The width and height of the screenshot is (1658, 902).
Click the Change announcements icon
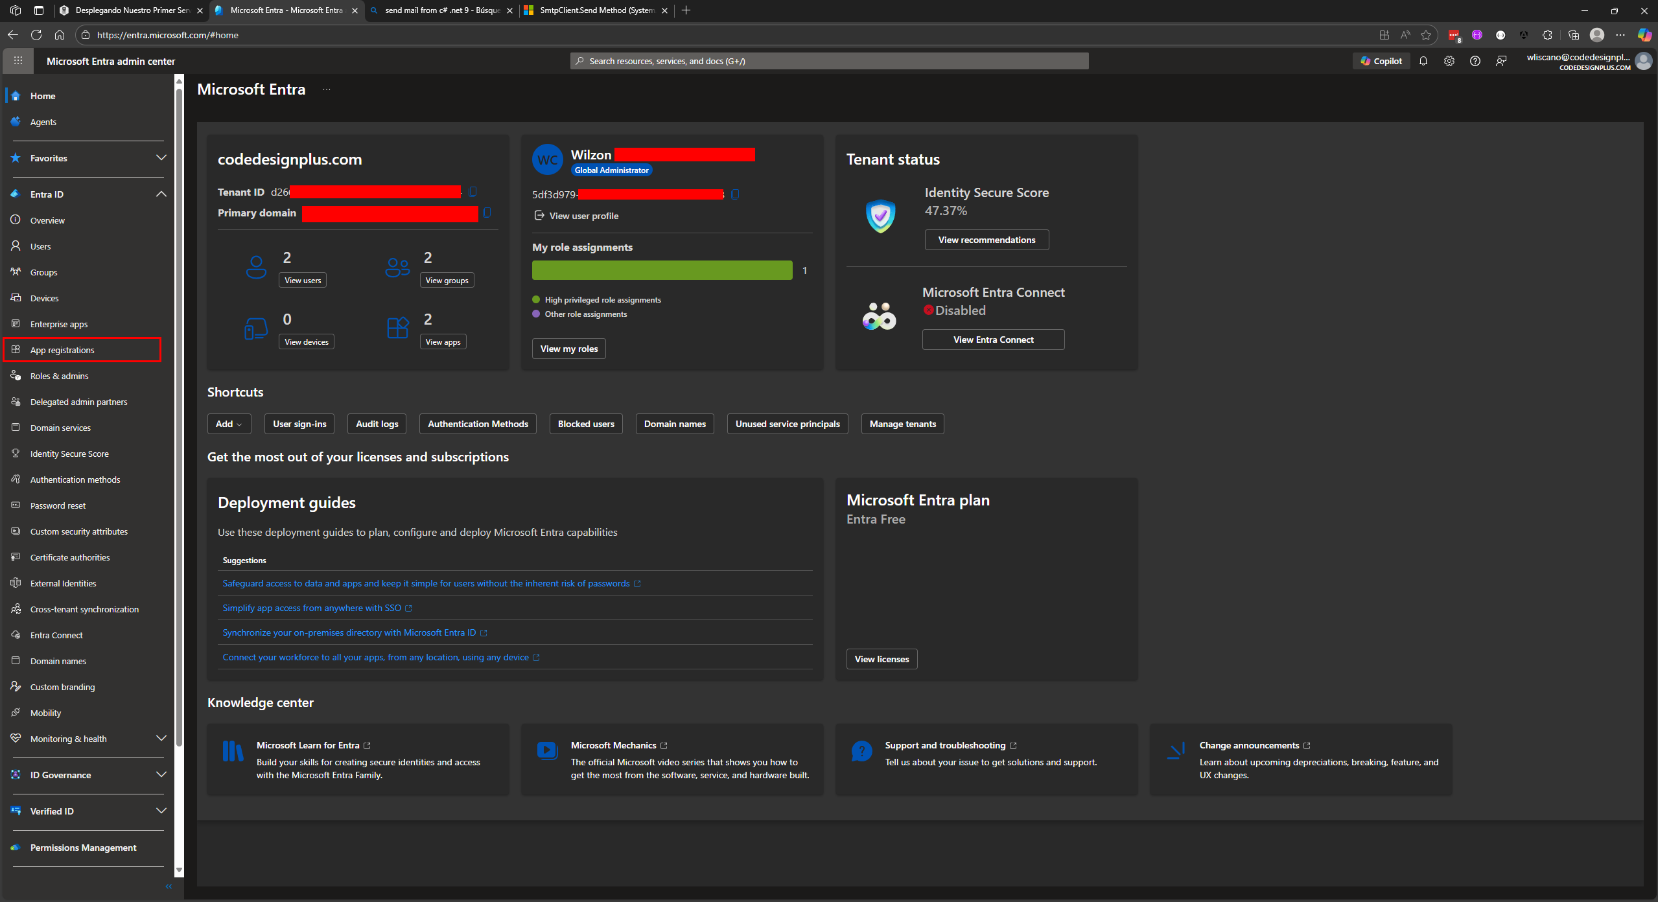click(1176, 751)
